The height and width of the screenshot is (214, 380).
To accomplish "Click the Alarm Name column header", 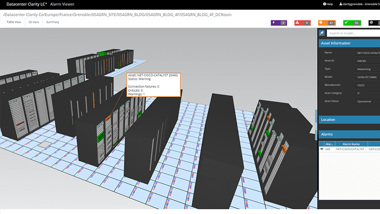I will 351,143.
